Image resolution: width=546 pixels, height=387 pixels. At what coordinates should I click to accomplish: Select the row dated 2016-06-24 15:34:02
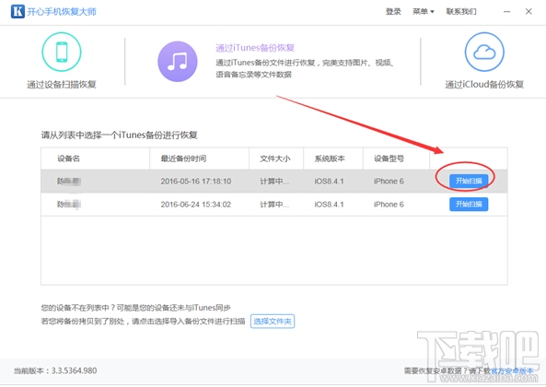(274, 205)
